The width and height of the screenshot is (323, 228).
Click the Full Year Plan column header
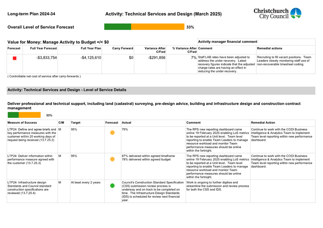point(91,48)
